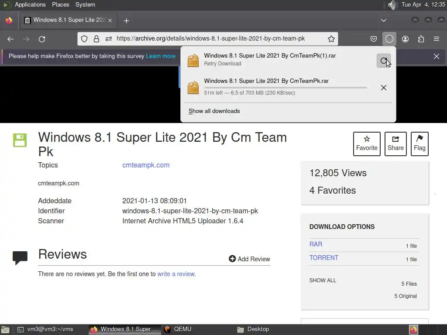
Task: Save page to Pocket
Action: (x=374, y=39)
